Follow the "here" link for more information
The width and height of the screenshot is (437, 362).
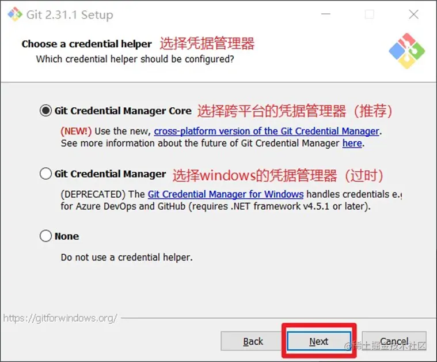[x=352, y=143]
